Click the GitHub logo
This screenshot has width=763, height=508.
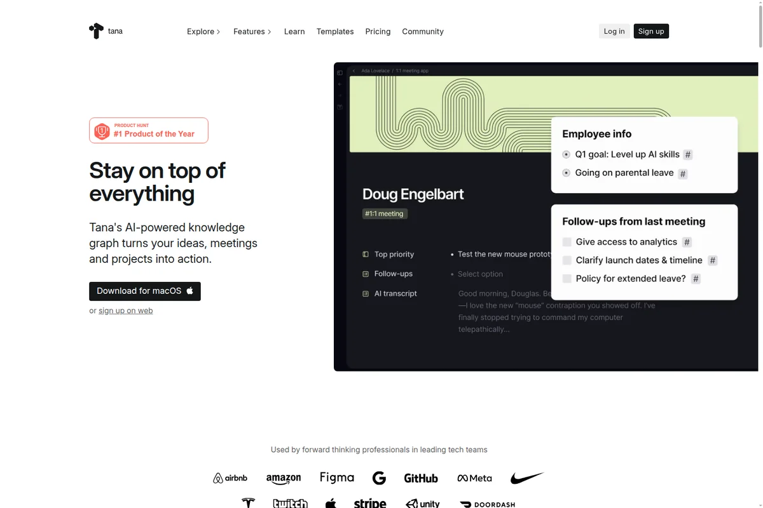tap(421, 478)
